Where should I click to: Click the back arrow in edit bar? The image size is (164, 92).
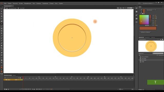click(5, 8)
